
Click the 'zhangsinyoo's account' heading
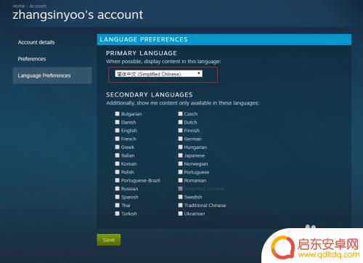coord(78,15)
